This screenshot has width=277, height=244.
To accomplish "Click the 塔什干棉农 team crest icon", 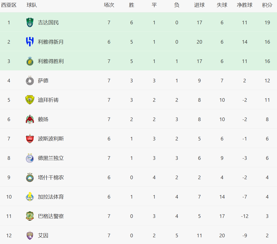I will tap(30, 177).
